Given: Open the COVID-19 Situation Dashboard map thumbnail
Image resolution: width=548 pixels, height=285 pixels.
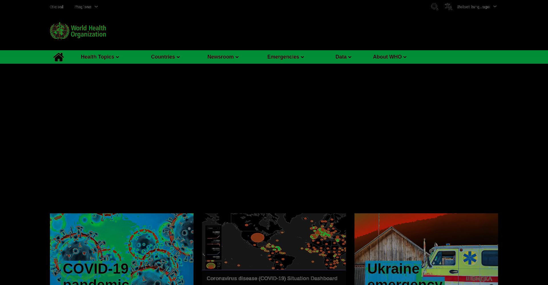Looking at the screenshot, I should coord(274,242).
